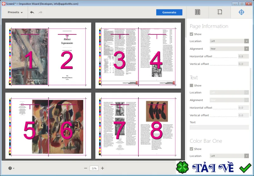254x176 pixels.
Task: Select the sheet with pages 5 and 6
Action: pos(48,126)
